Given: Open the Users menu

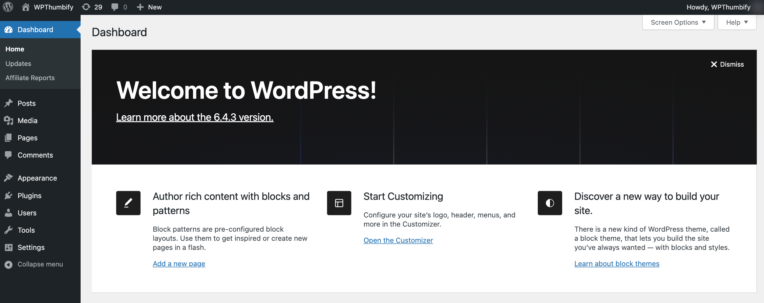Looking at the screenshot, I should pos(40,213).
